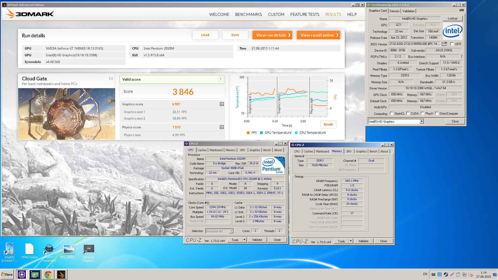
Task: Open the IMG_18082 image file on desktop
Action: (x=69, y=251)
